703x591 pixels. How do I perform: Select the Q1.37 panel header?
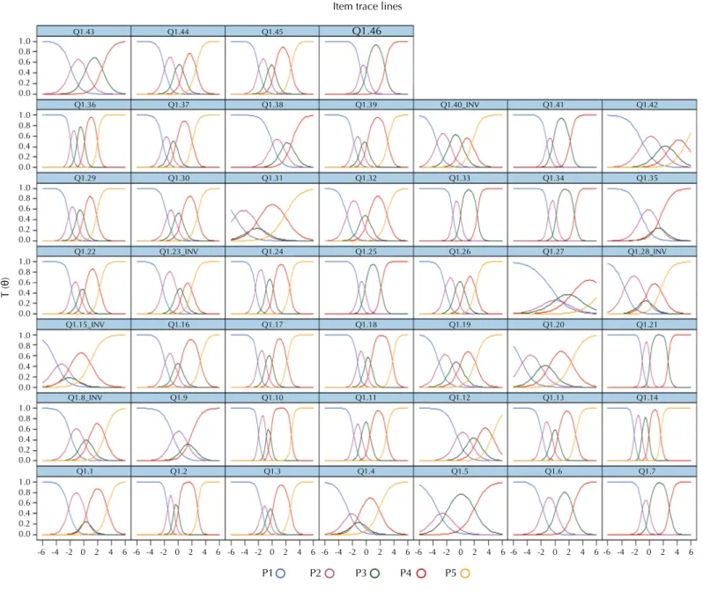point(178,105)
